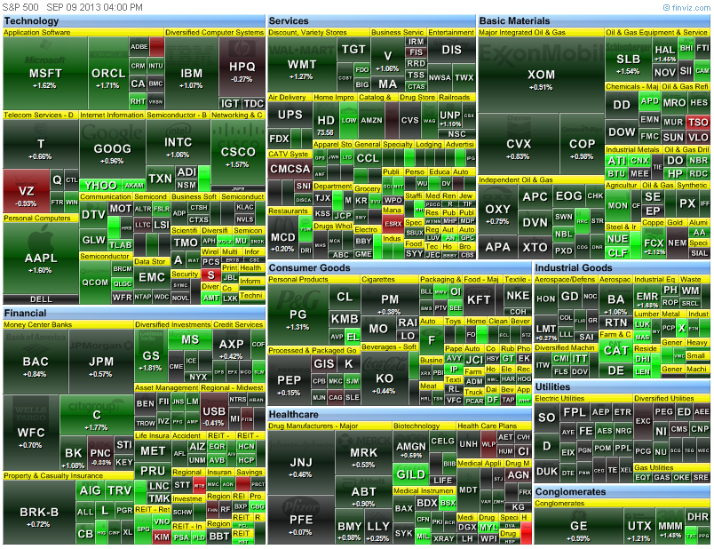Open the CSCO networking tile
Viewport: 714px width, 549px height.
[x=238, y=153]
